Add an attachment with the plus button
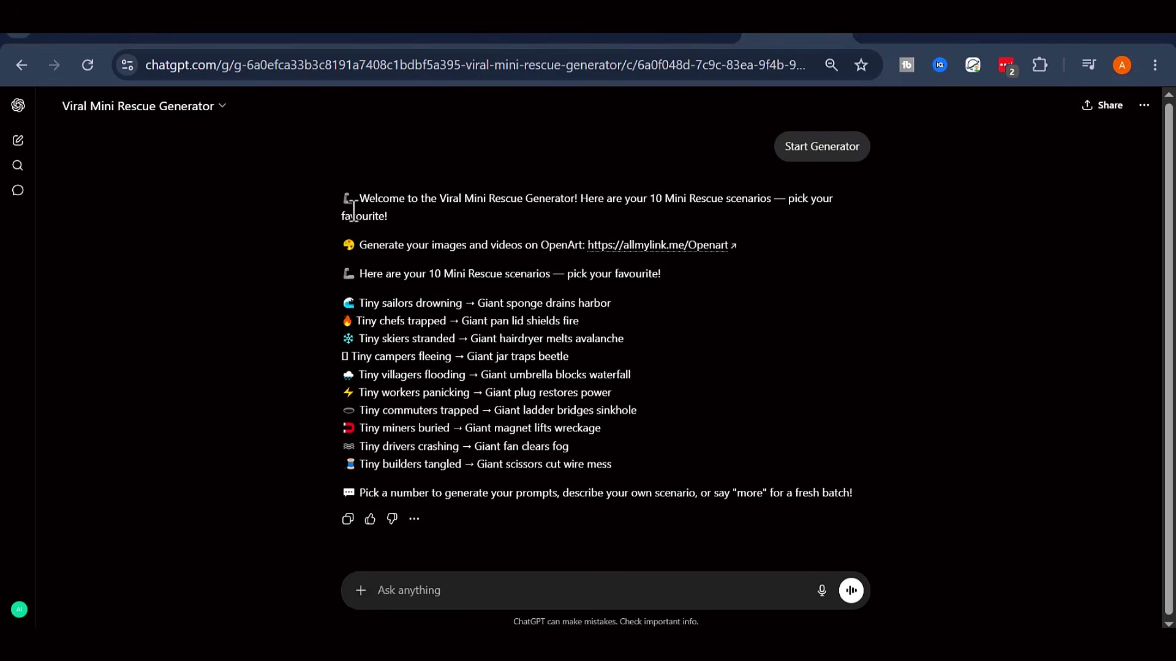Screen dimensions: 1176x661 361,590
